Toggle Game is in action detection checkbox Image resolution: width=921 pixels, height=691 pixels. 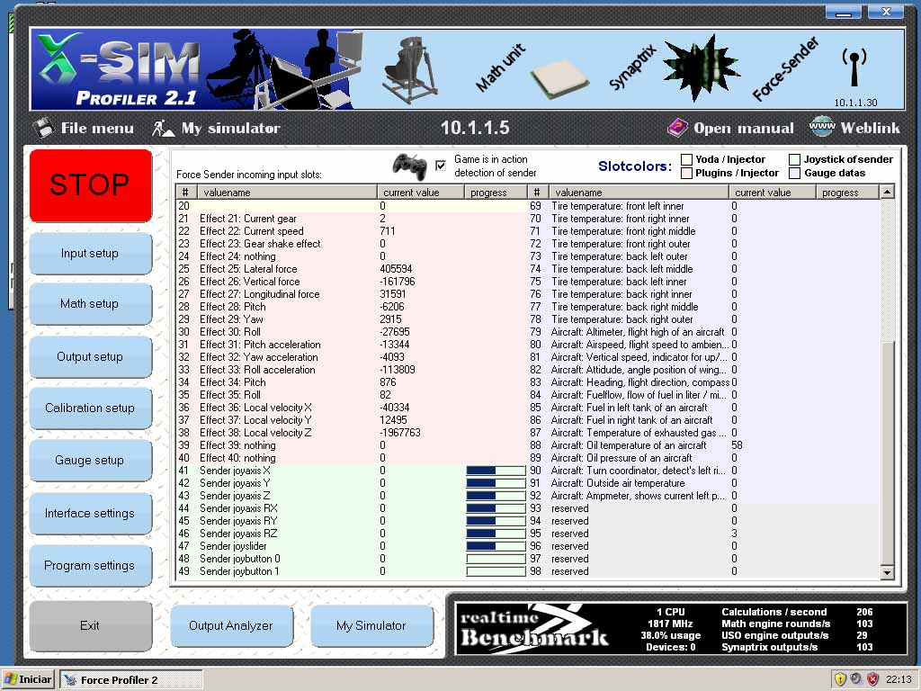[x=441, y=166]
